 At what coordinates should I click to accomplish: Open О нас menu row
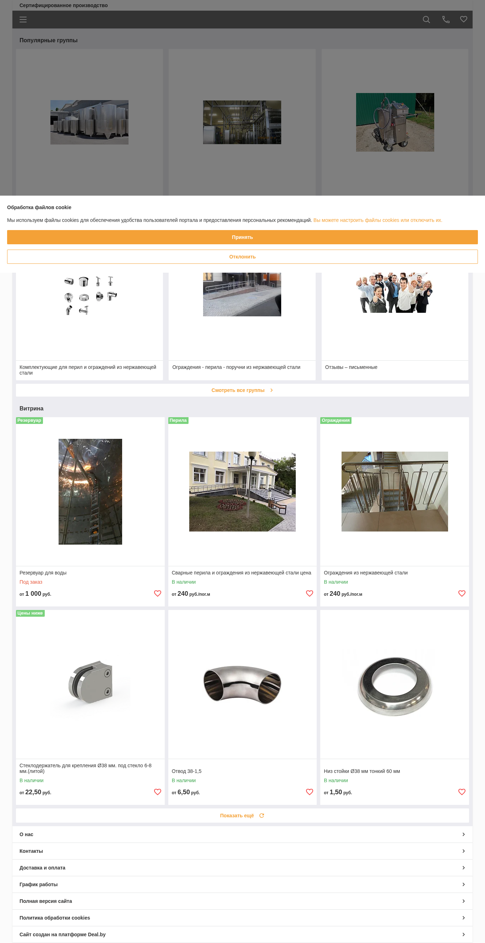point(242,834)
